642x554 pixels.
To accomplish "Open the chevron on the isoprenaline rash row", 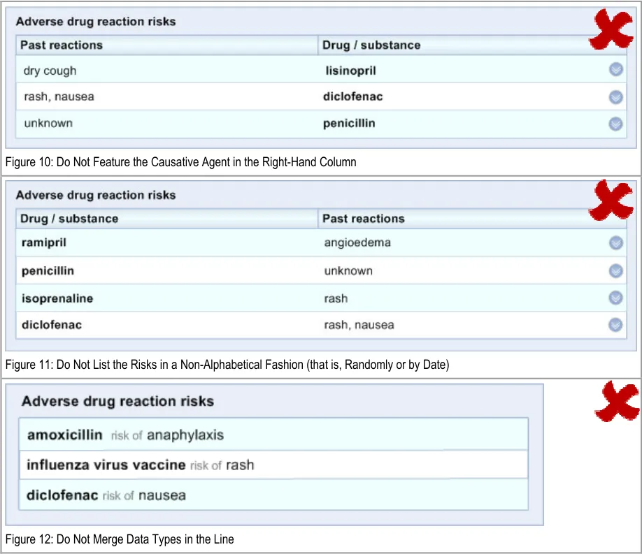I will pos(615,298).
